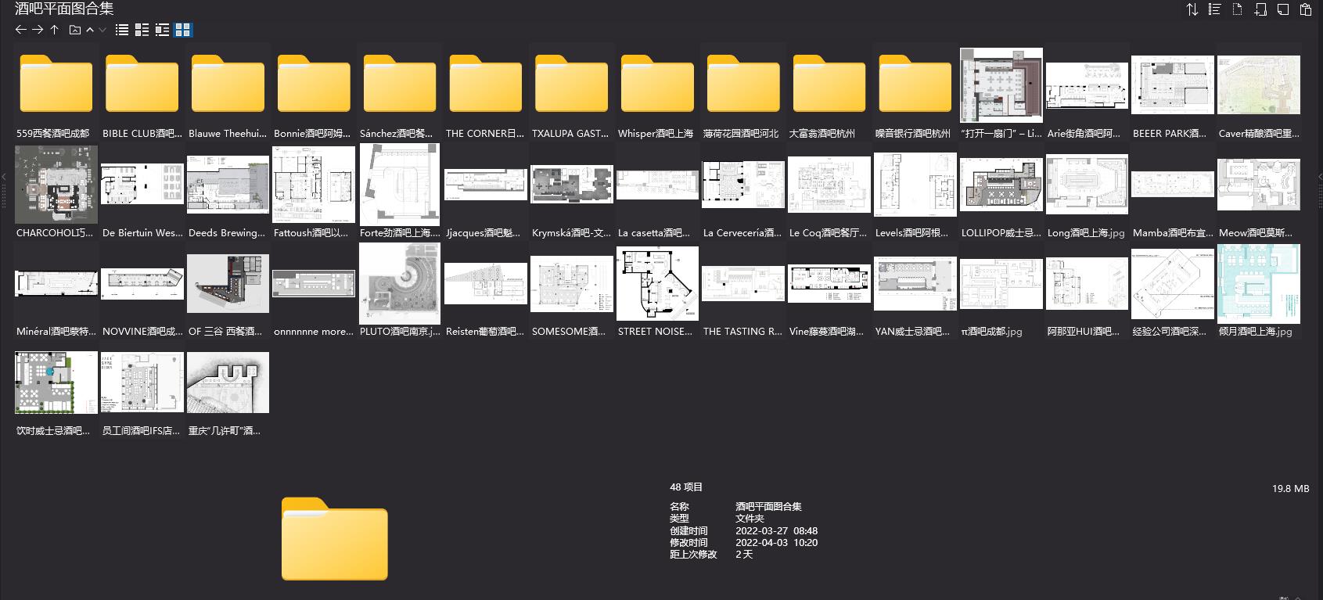Open the Blauwe Theehui folder

click(x=228, y=84)
